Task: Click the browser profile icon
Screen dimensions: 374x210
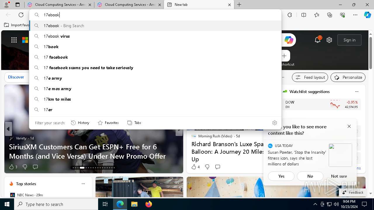Action: point(6,5)
